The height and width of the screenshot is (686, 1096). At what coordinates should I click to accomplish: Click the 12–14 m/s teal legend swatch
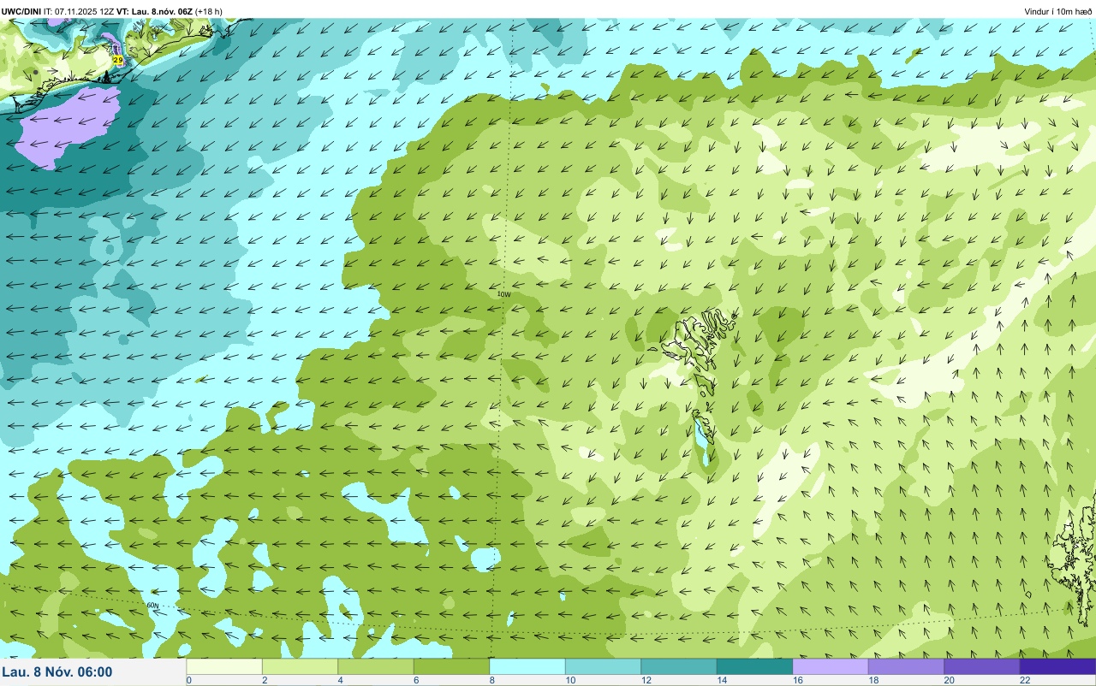click(679, 666)
